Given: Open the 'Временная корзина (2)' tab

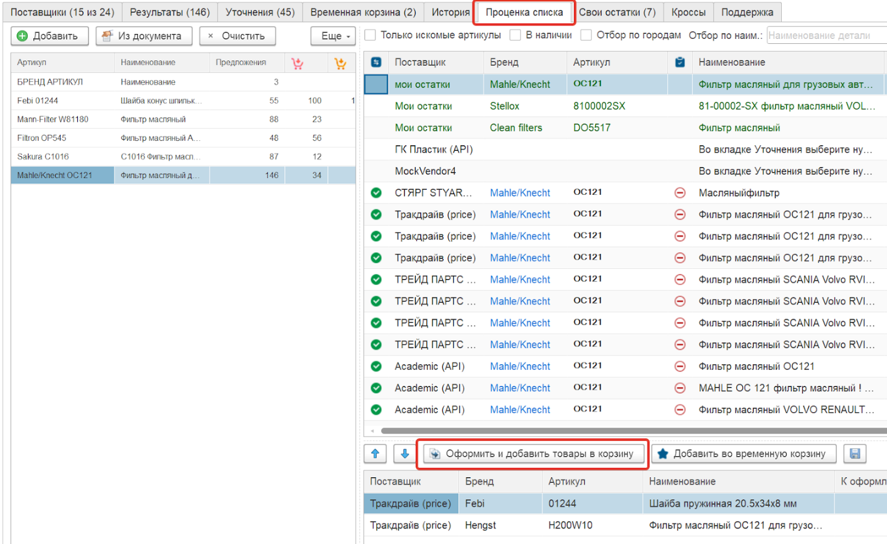Looking at the screenshot, I should pos(363,12).
